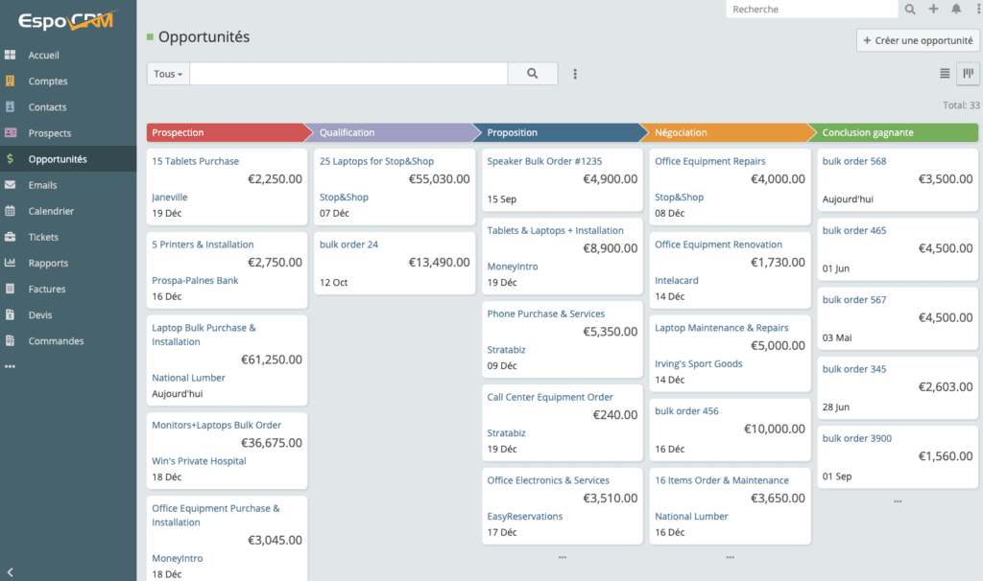Open the notifications bell
The width and height of the screenshot is (983, 581).
955,9
